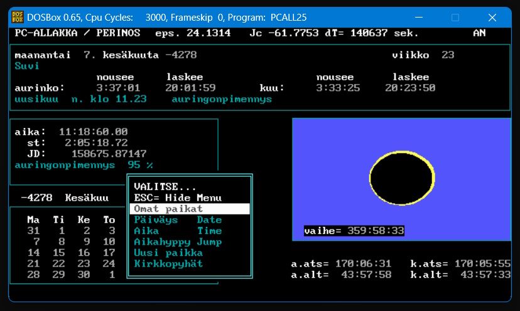520x311 pixels.
Task: Click the PC-ALLAKKA / PERINOS title
Action: [78, 33]
